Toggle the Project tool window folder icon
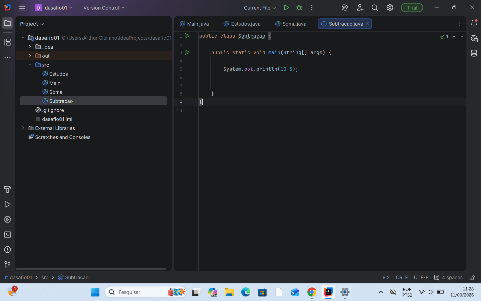 tap(8, 23)
